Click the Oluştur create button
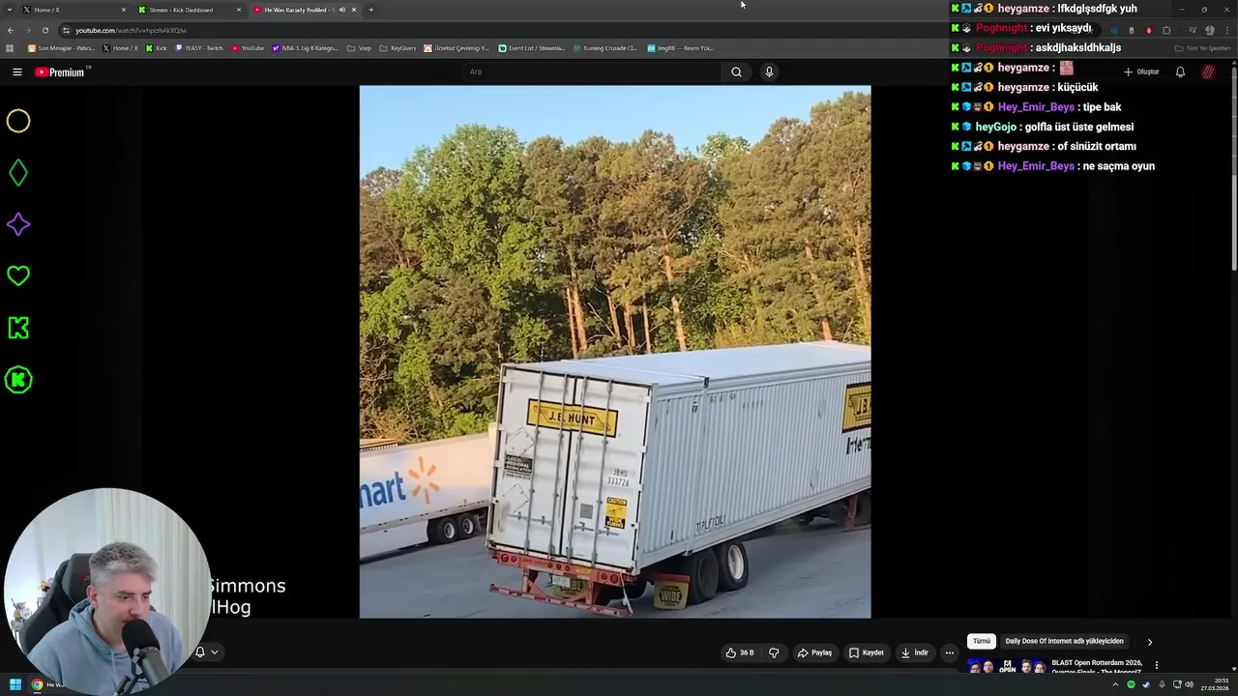 click(1141, 72)
